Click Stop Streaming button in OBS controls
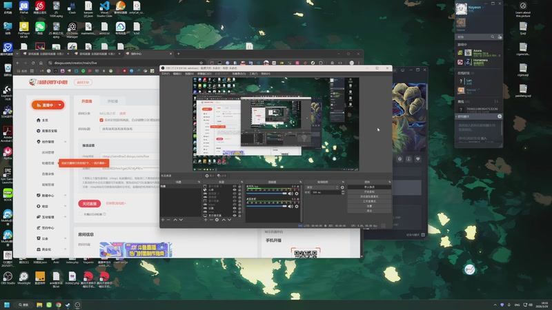Viewport: 552px width, 310px height. point(369,187)
